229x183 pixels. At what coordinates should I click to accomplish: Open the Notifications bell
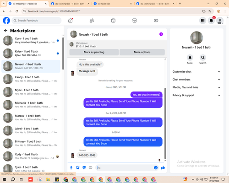tap(211, 21)
